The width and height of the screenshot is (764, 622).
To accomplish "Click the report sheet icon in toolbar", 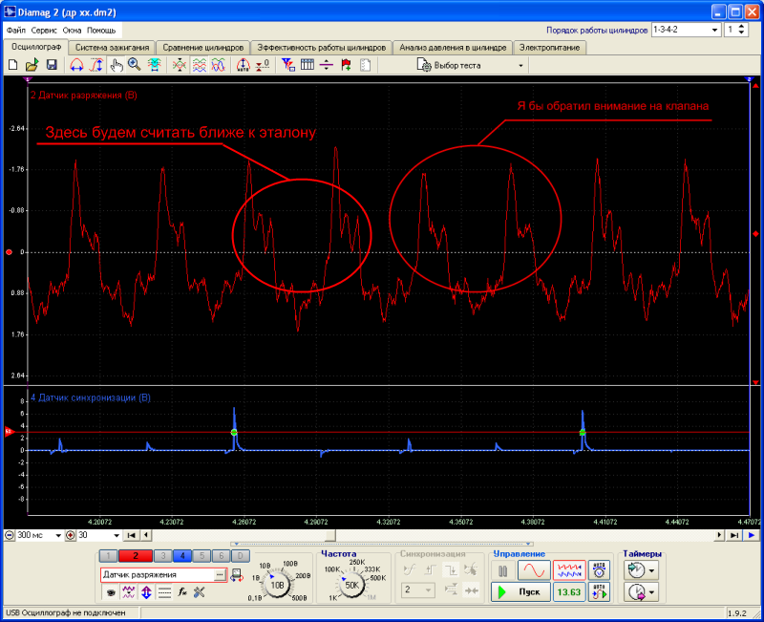I will (366, 65).
